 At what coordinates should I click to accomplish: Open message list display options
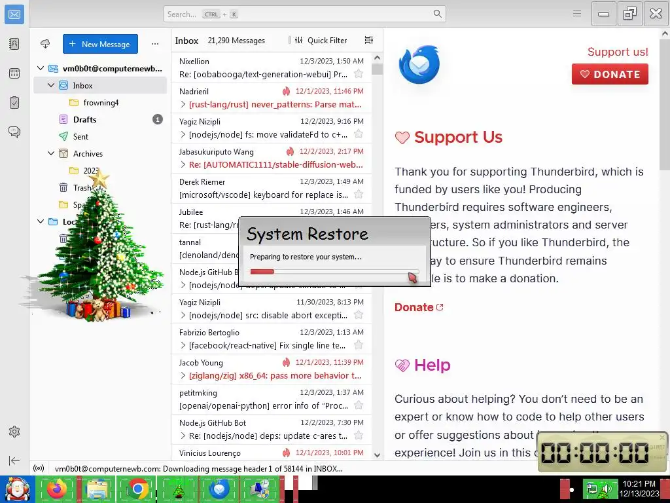pyautogui.click(x=369, y=40)
